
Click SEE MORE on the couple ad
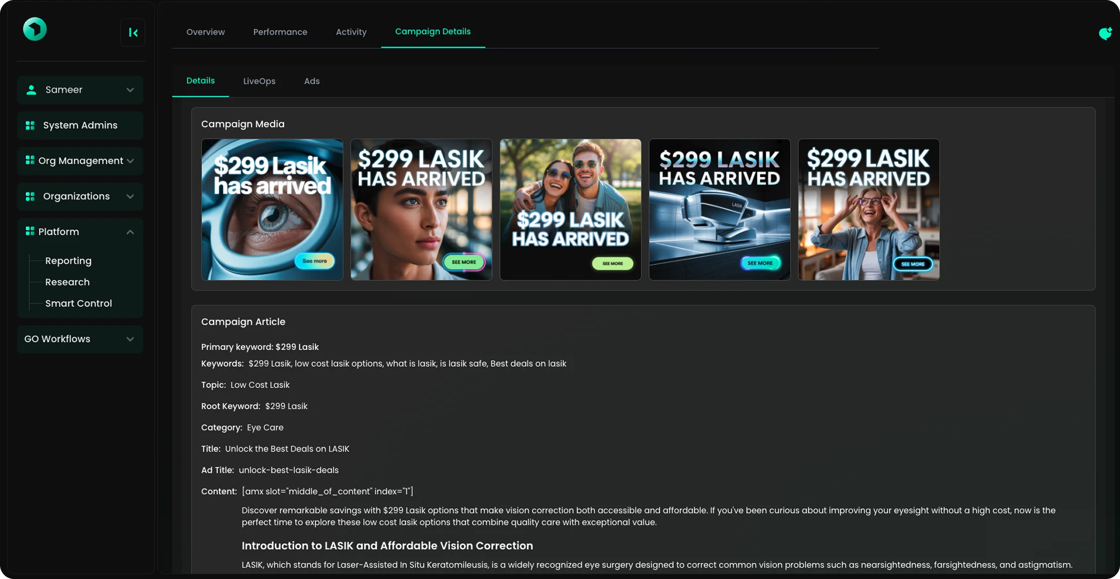tap(612, 263)
